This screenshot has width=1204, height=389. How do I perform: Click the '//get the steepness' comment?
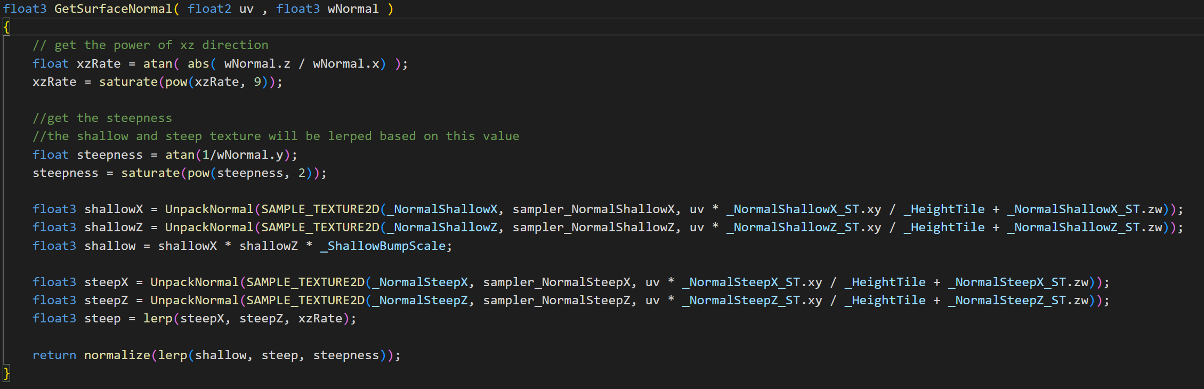pos(102,118)
